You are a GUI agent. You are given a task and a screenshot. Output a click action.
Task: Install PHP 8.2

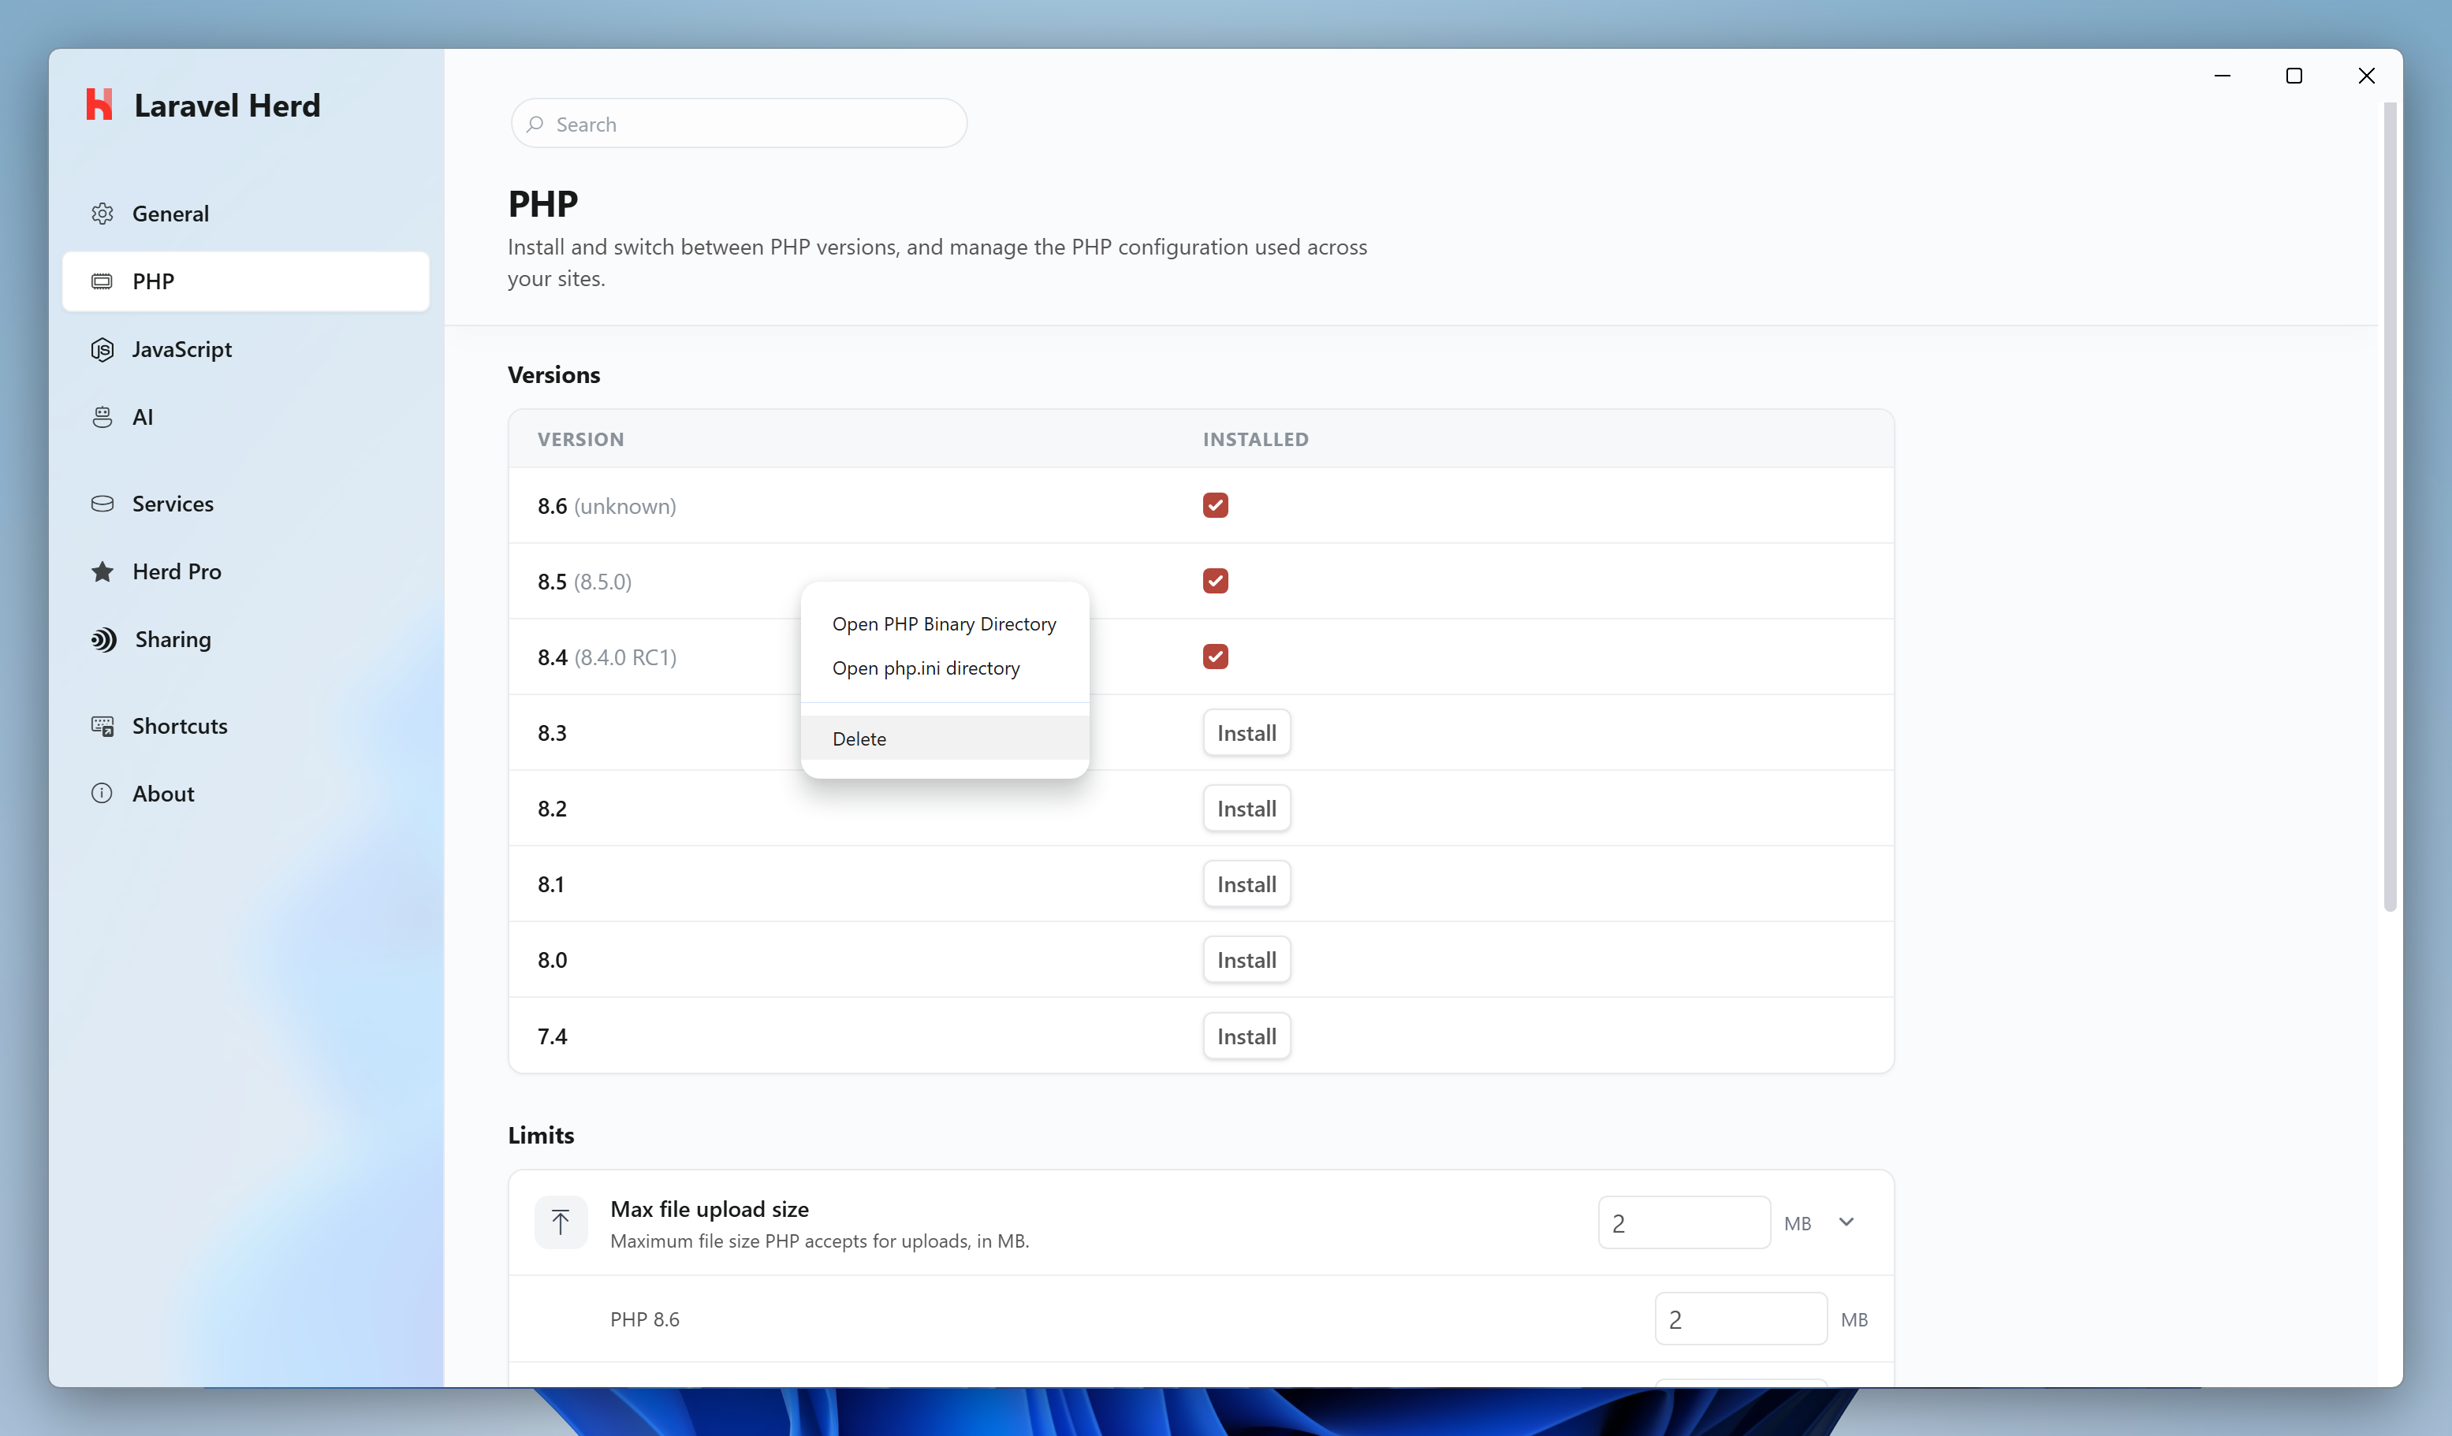point(1246,809)
